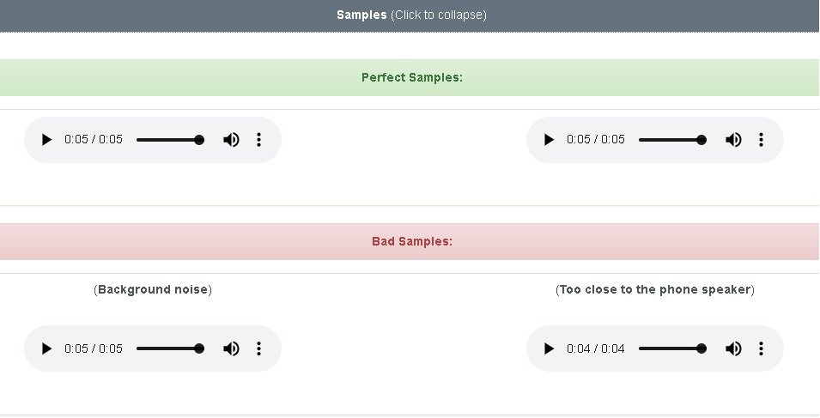Mute the Too close to speaker player
The image size is (820, 418).
pos(733,348)
